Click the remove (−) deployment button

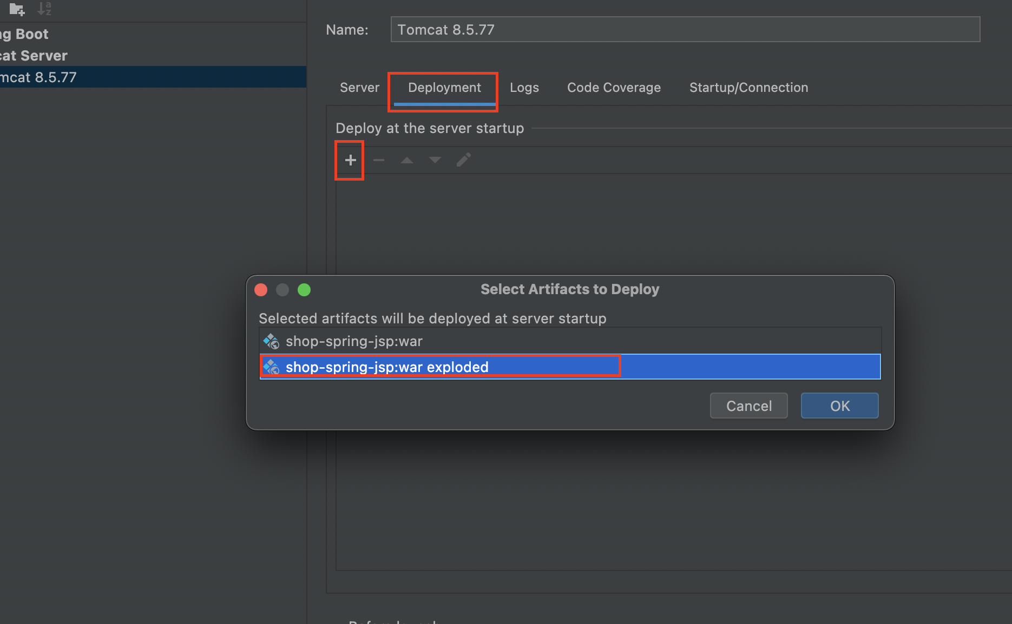pyautogui.click(x=379, y=160)
